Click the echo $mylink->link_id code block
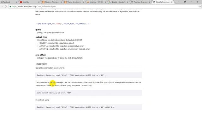This screenshot has height=113, width=202. (89, 93)
